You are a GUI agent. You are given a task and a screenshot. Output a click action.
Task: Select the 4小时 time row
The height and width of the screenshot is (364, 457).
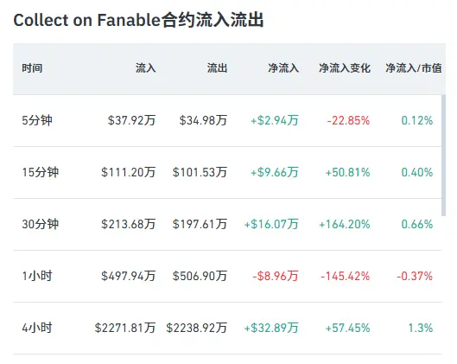pyautogui.click(x=227, y=329)
